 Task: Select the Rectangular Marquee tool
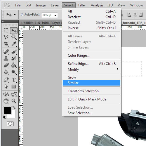(6, 30)
